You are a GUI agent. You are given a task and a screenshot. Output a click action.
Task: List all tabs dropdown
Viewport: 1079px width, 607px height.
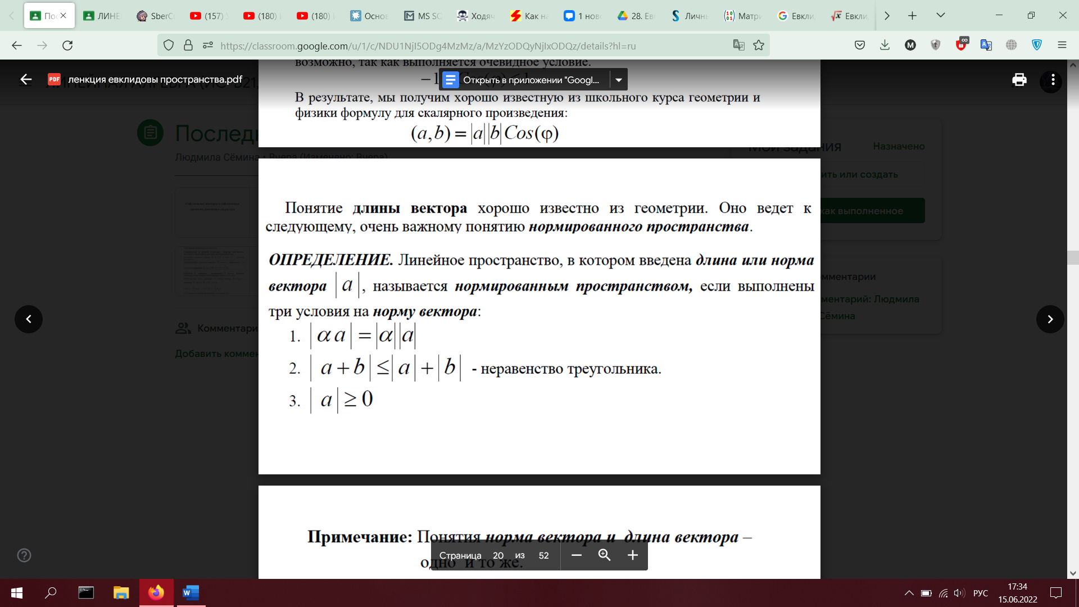click(941, 16)
